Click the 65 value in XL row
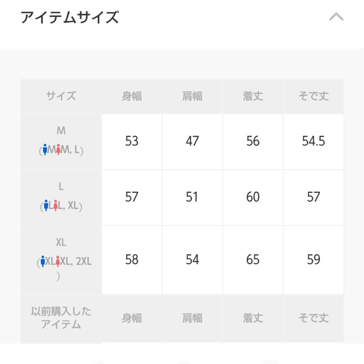The height and width of the screenshot is (364, 364). coord(253,260)
